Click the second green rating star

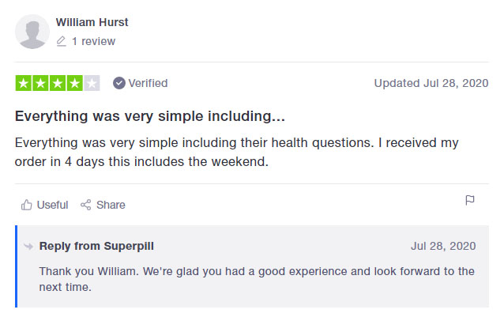40,83
